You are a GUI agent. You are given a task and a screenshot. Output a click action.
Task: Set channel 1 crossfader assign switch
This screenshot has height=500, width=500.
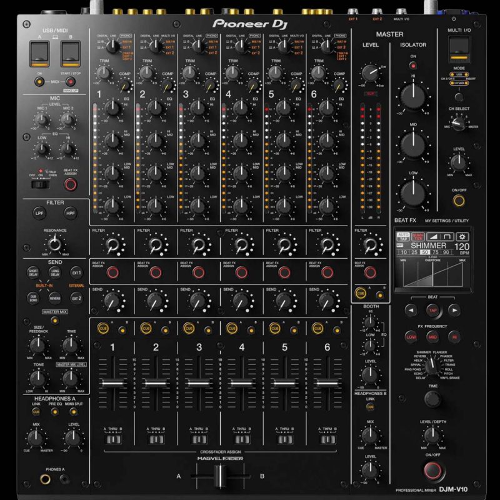pos(112,439)
